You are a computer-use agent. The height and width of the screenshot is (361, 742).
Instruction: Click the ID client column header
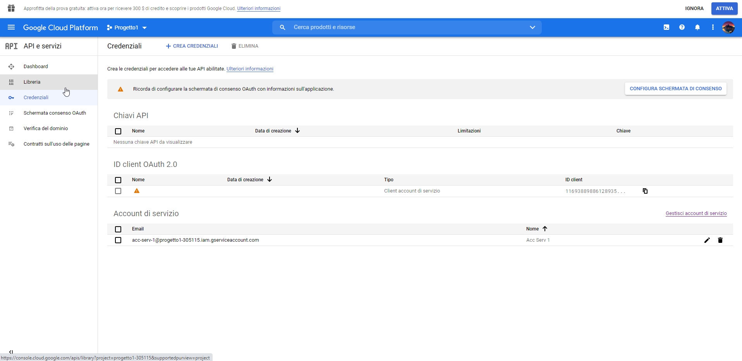click(x=574, y=180)
